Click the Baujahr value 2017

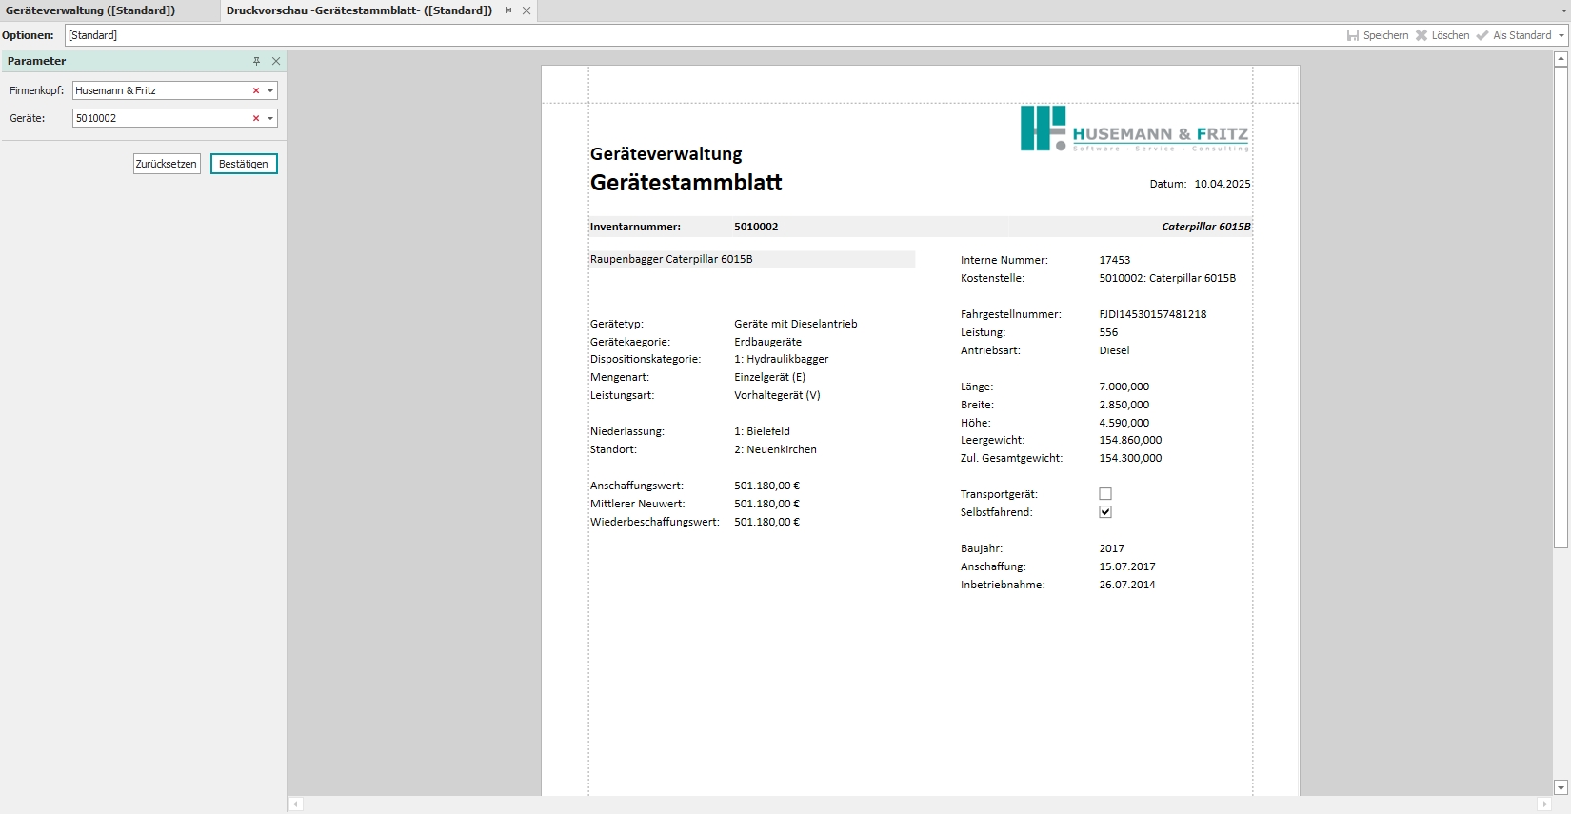[1111, 548]
